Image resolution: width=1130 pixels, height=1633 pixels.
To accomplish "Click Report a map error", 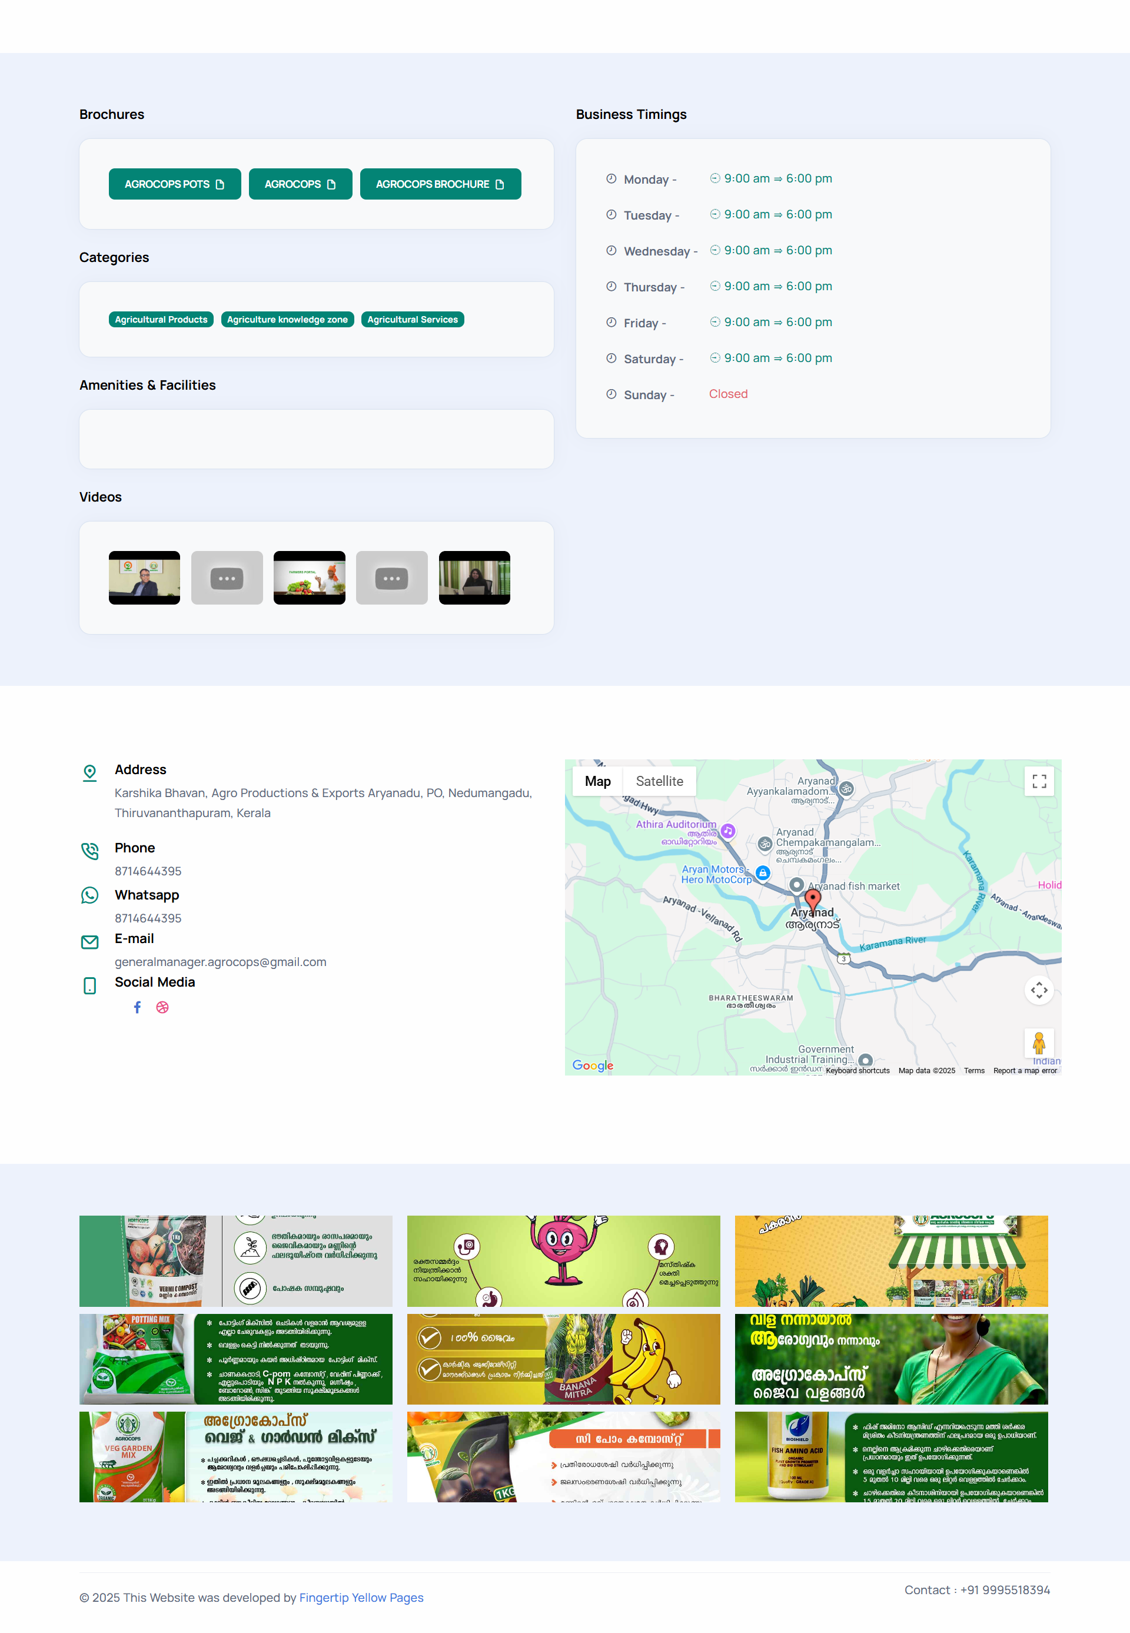I will [x=1025, y=1070].
